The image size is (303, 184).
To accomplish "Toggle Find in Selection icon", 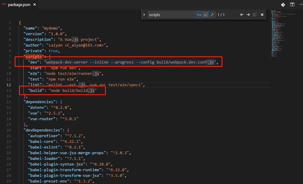I will point(255,15).
